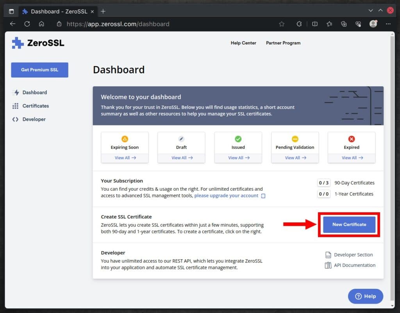Click the API Documentation books icon
This screenshot has width=400, height=313.
328,265
